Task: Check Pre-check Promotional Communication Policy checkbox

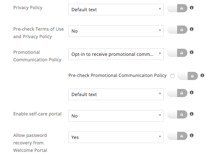Action: click(x=172, y=76)
